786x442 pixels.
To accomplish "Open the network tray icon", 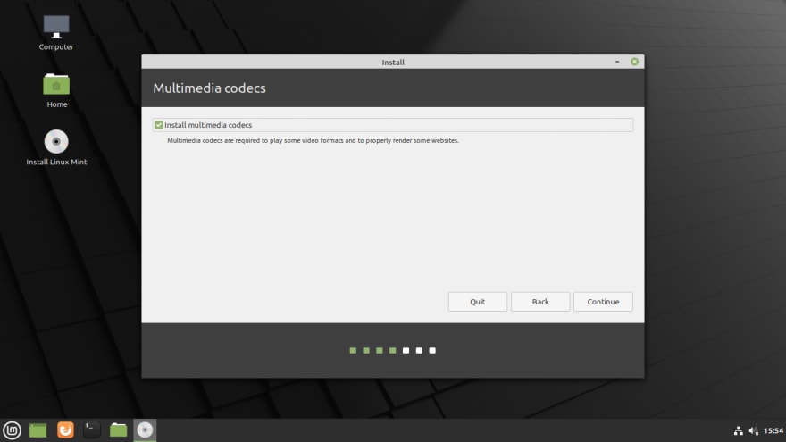I will point(739,430).
